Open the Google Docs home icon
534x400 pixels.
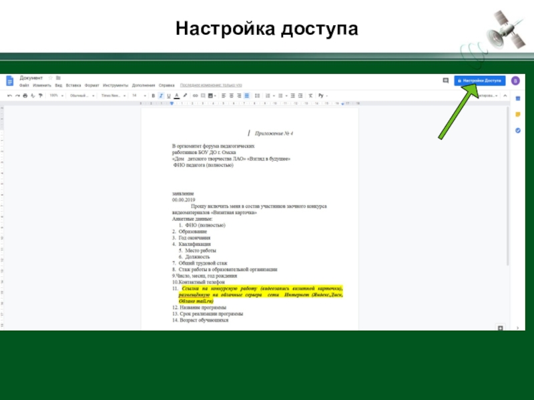10,81
